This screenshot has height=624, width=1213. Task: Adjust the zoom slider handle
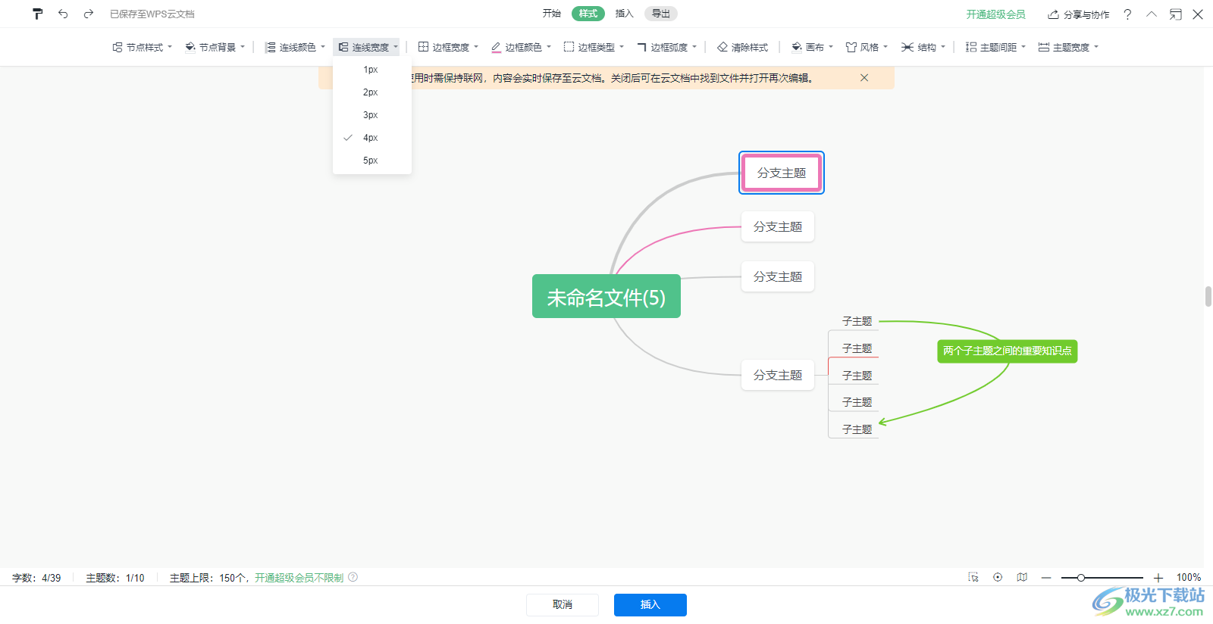coord(1081,578)
